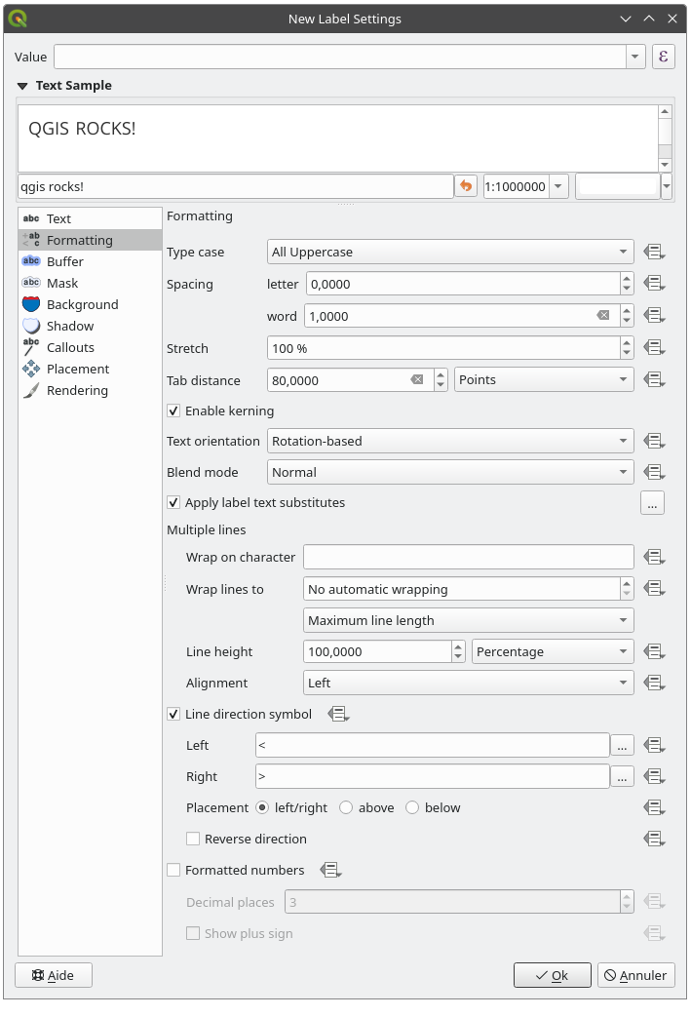Open Maximum line length dropdown
691x1017 pixels.
click(468, 620)
